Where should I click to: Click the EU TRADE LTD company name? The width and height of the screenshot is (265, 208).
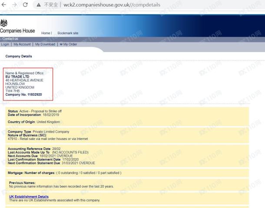[x=17, y=77]
